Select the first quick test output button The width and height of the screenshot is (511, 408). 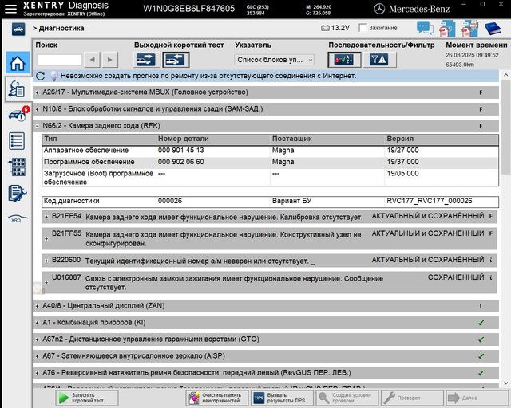pos(145,60)
